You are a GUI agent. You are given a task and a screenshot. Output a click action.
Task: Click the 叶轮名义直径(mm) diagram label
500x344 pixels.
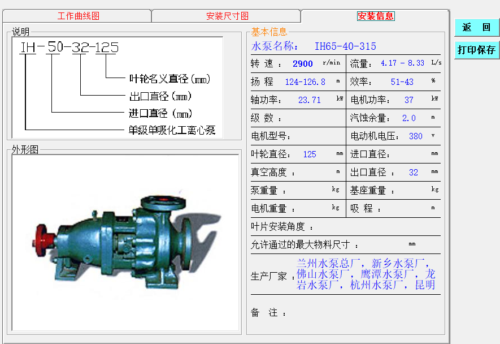pyautogui.click(x=169, y=79)
